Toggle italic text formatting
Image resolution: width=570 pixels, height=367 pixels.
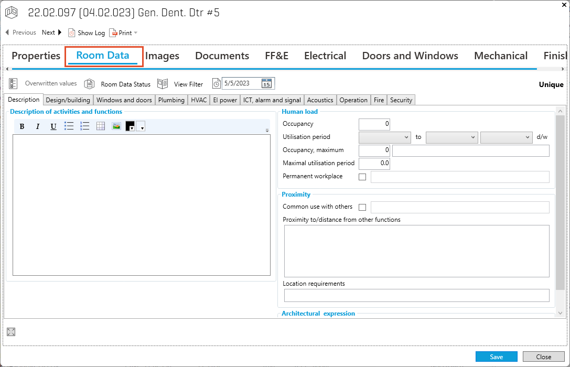pyautogui.click(x=38, y=126)
